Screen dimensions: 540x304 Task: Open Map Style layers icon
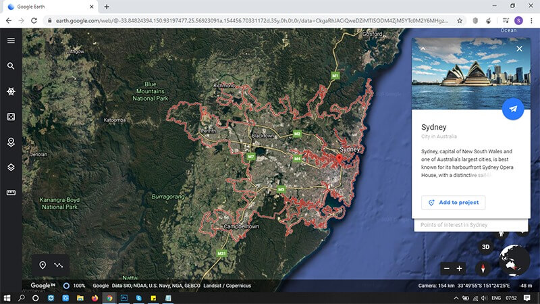point(11,168)
